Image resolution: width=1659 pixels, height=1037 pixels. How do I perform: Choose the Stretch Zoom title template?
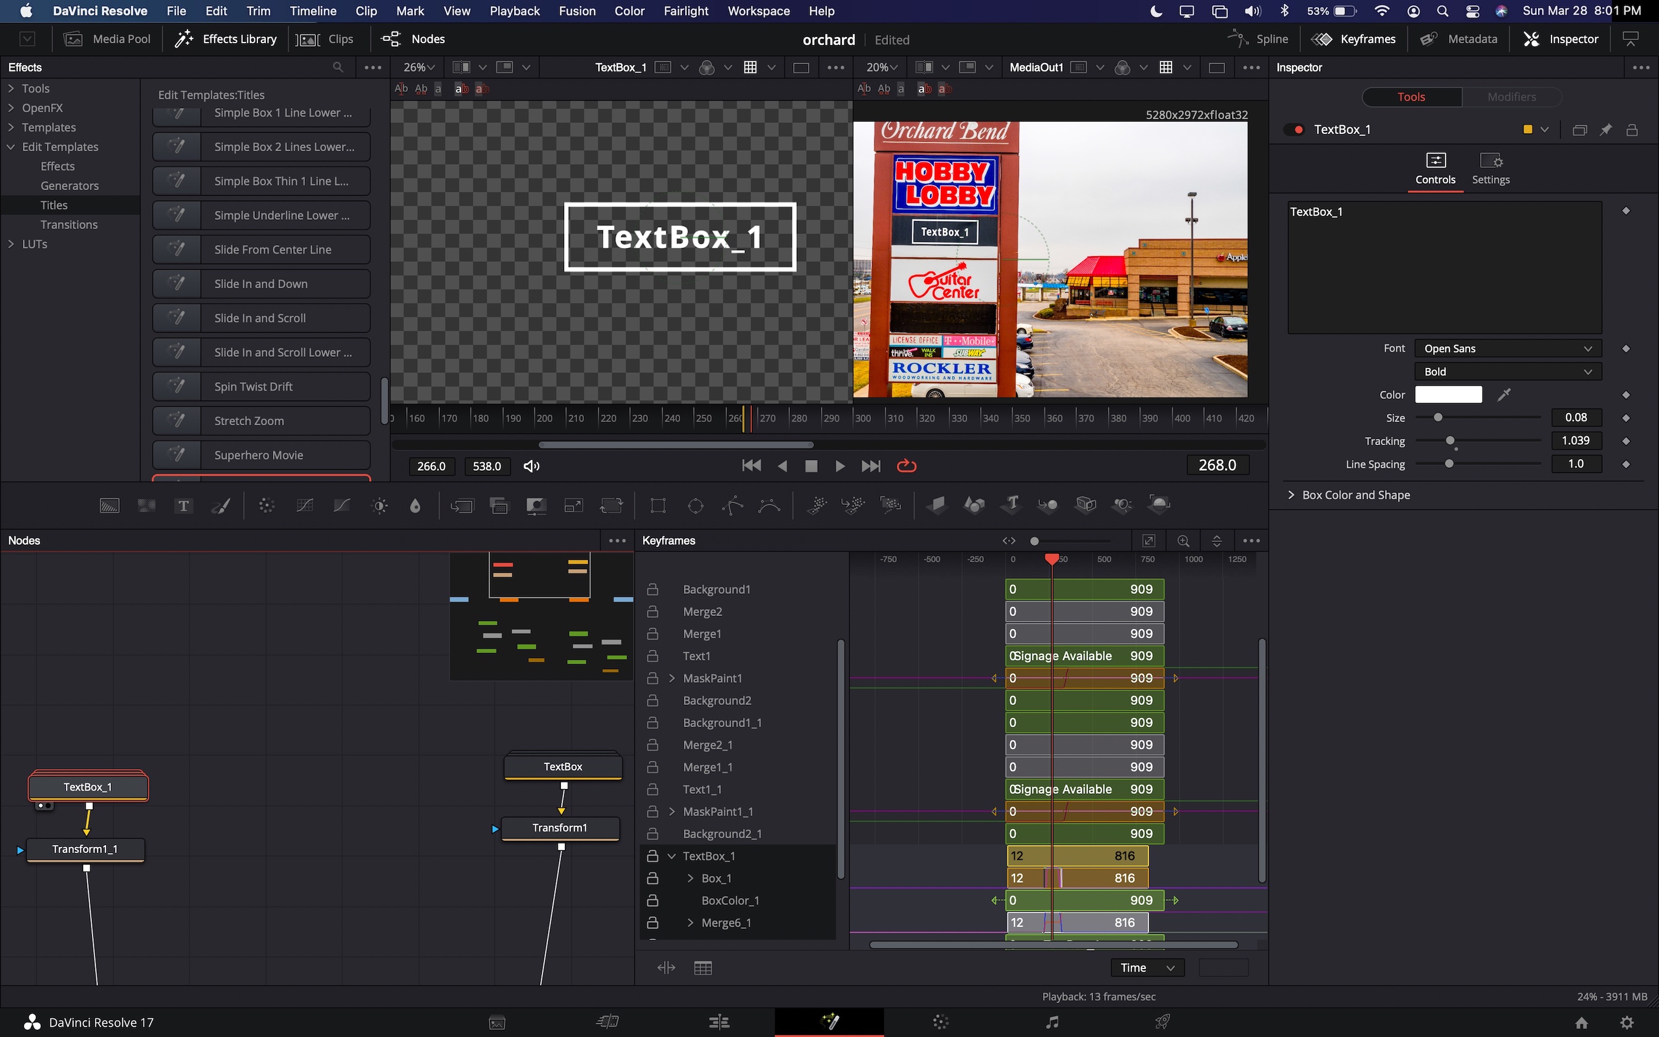(x=261, y=420)
